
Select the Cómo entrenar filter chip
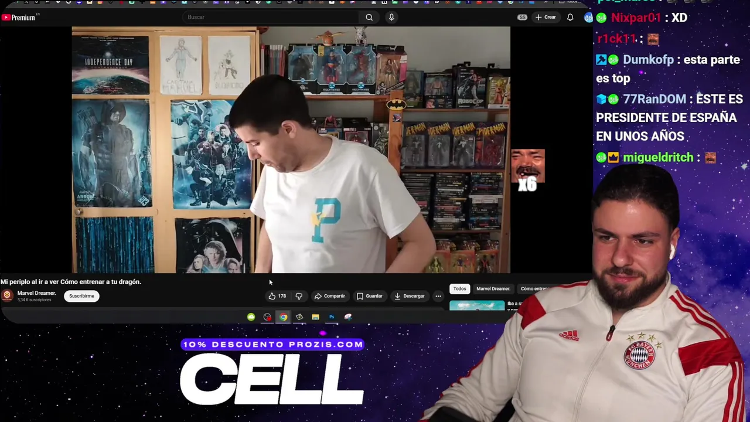534,288
